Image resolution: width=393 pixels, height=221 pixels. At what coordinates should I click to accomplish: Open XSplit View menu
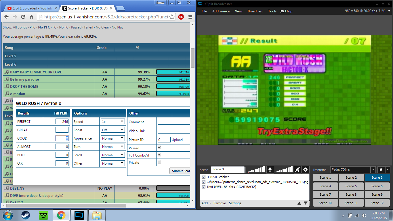coord(239,11)
